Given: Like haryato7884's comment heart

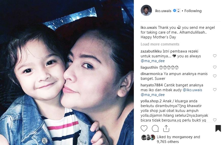Looking at the screenshot, I should click(215, 90).
